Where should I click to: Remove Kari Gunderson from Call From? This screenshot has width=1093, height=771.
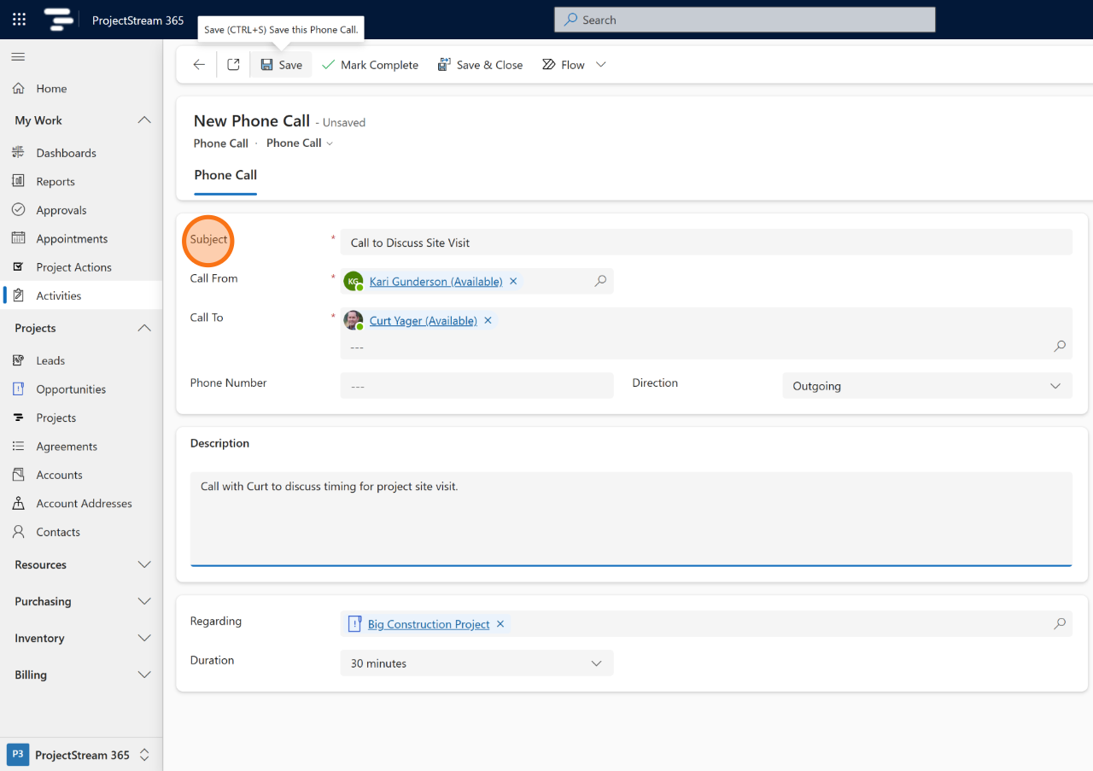pos(513,281)
